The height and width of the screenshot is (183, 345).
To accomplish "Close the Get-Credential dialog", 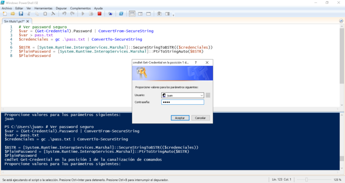I will click(x=207, y=62).
